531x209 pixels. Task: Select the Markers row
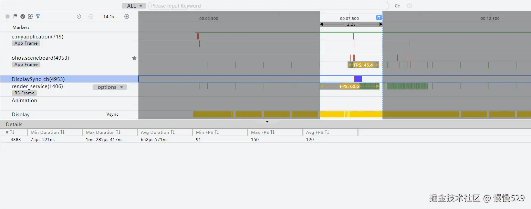click(21, 27)
